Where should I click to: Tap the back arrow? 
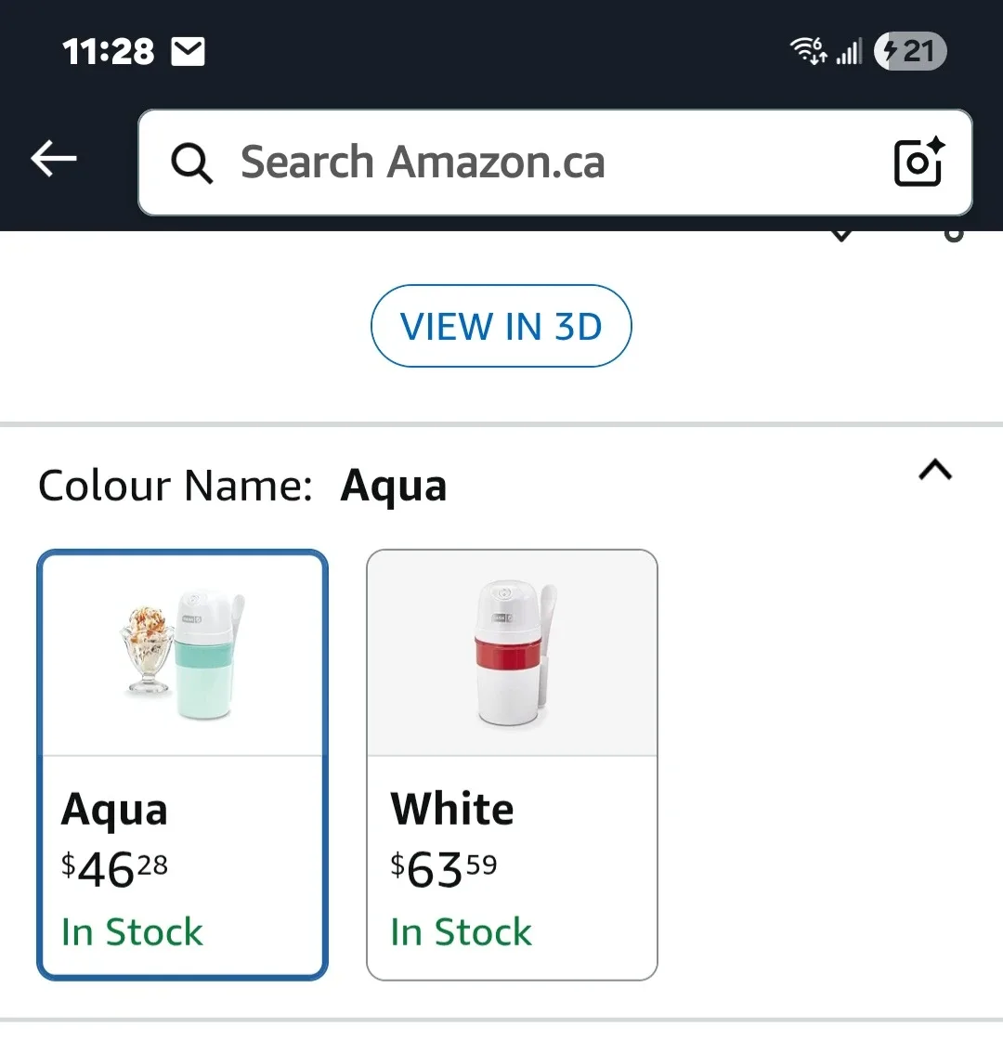pyautogui.click(x=54, y=160)
